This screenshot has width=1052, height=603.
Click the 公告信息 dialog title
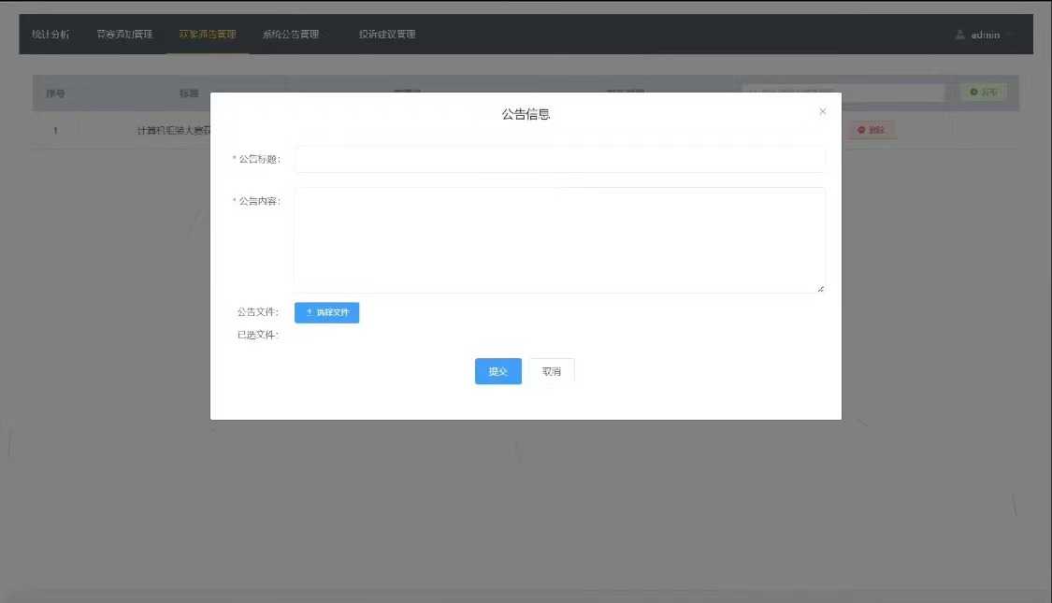coord(526,114)
